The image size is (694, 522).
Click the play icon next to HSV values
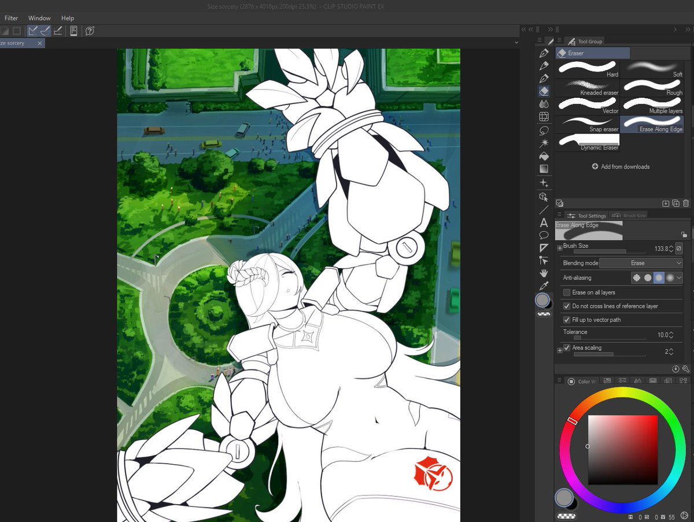coord(684,516)
